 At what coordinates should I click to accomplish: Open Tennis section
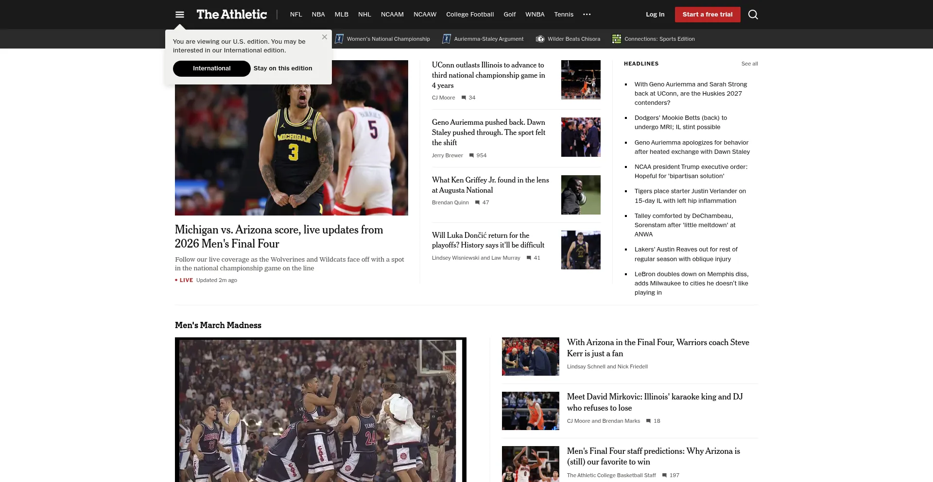[x=564, y=15]
